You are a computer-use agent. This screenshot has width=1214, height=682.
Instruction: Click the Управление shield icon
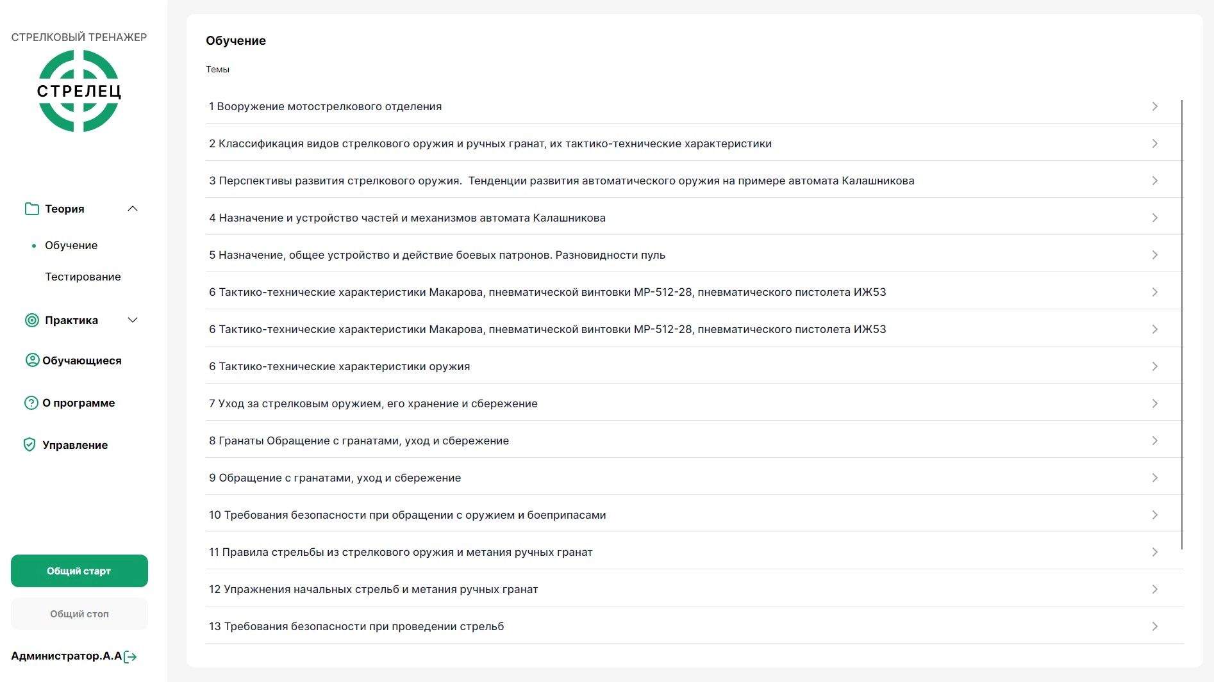pyautogui.click(x=29, y=444)
